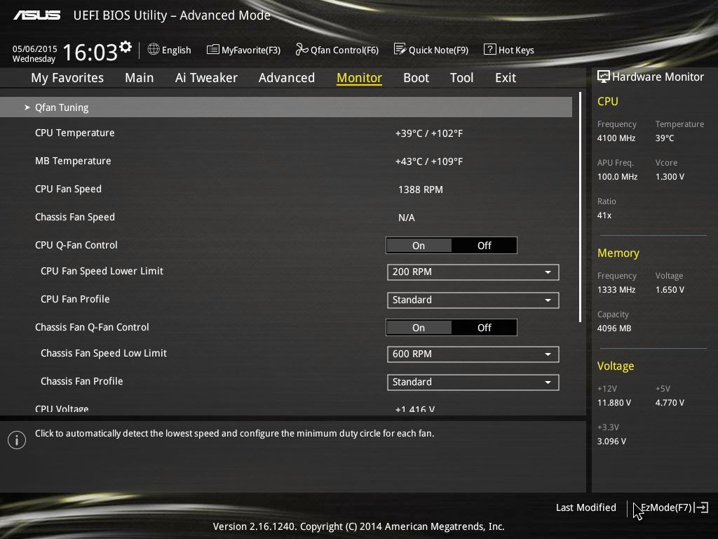Image resolution: width=718 pixels, height=539 pixels.
Task: Open CPU Fan Speed Lower Limit dropdown
Action: [x=473, y=272]
